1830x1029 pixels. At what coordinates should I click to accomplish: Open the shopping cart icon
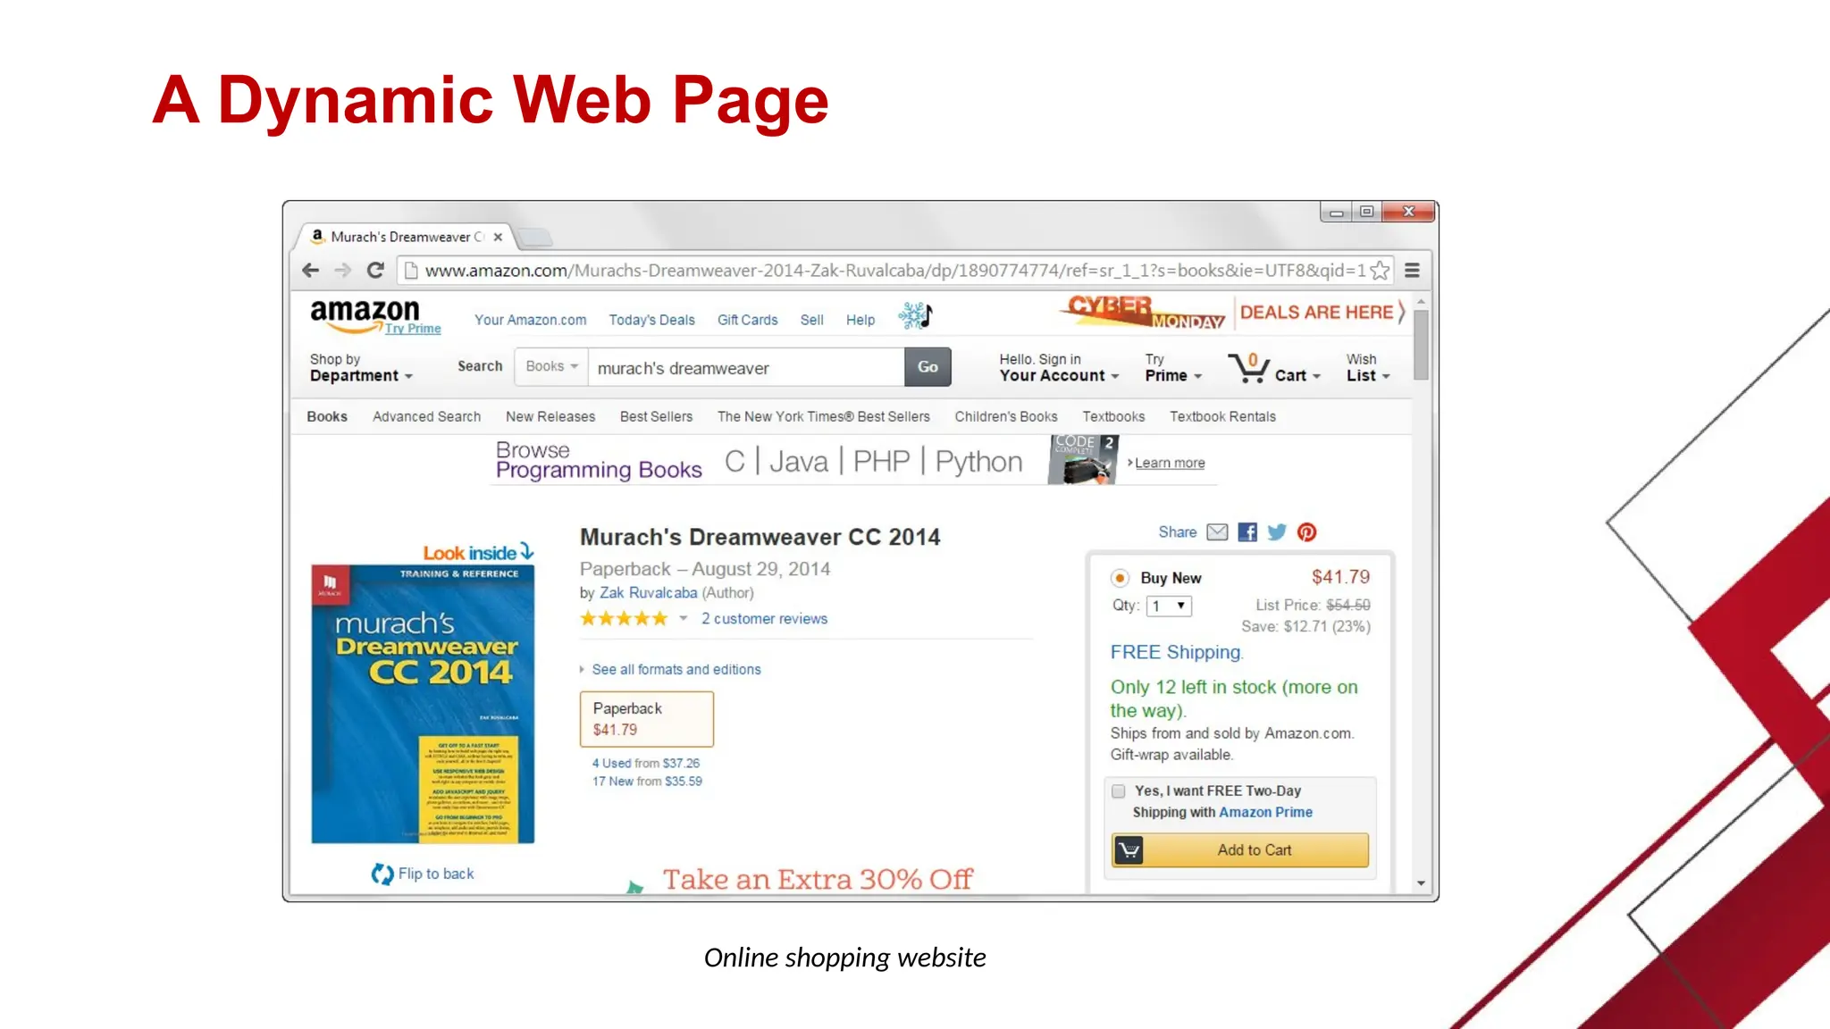tap(1248, 367)
